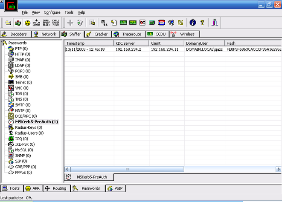This screenshot has height=202, width=282.
Task: Click the Cain application logo icon
Action: (x=11, y=6)
